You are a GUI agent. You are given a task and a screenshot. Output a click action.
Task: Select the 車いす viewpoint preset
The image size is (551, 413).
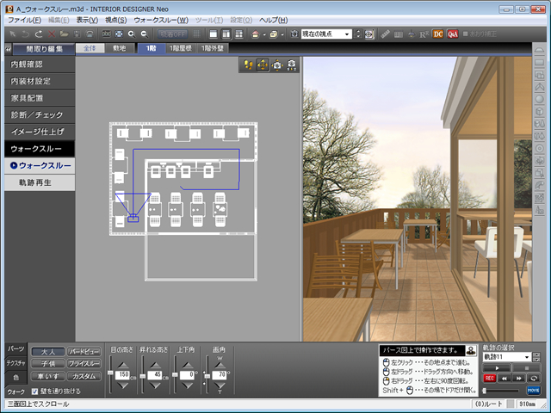point(48,376)
